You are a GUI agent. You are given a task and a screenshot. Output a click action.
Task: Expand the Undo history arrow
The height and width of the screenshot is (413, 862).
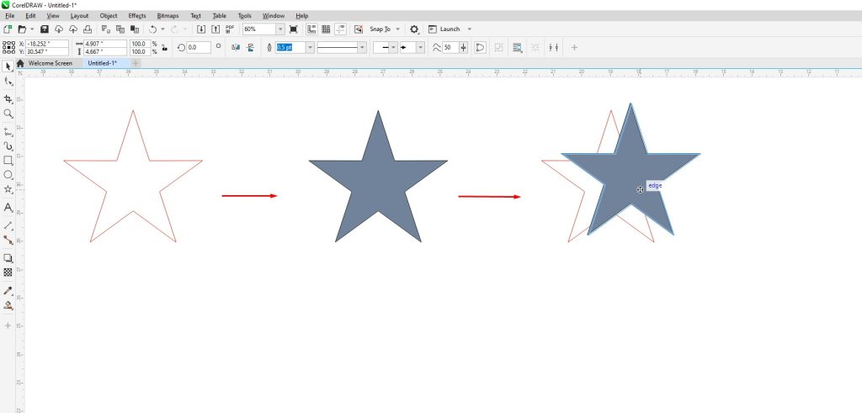pos(162,29)
